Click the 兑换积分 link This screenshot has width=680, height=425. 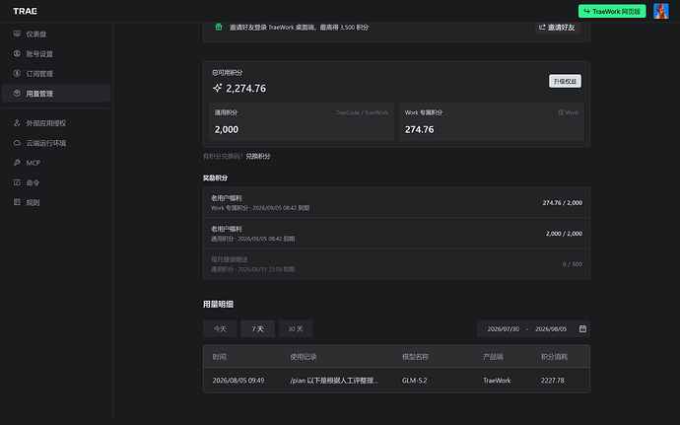click(258, 156)
